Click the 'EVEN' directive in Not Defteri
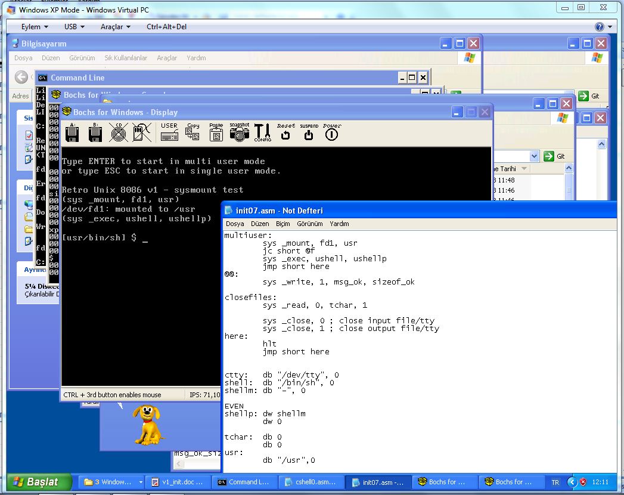The width and height of the screenshot is (624, 495). tap(234, 406)
